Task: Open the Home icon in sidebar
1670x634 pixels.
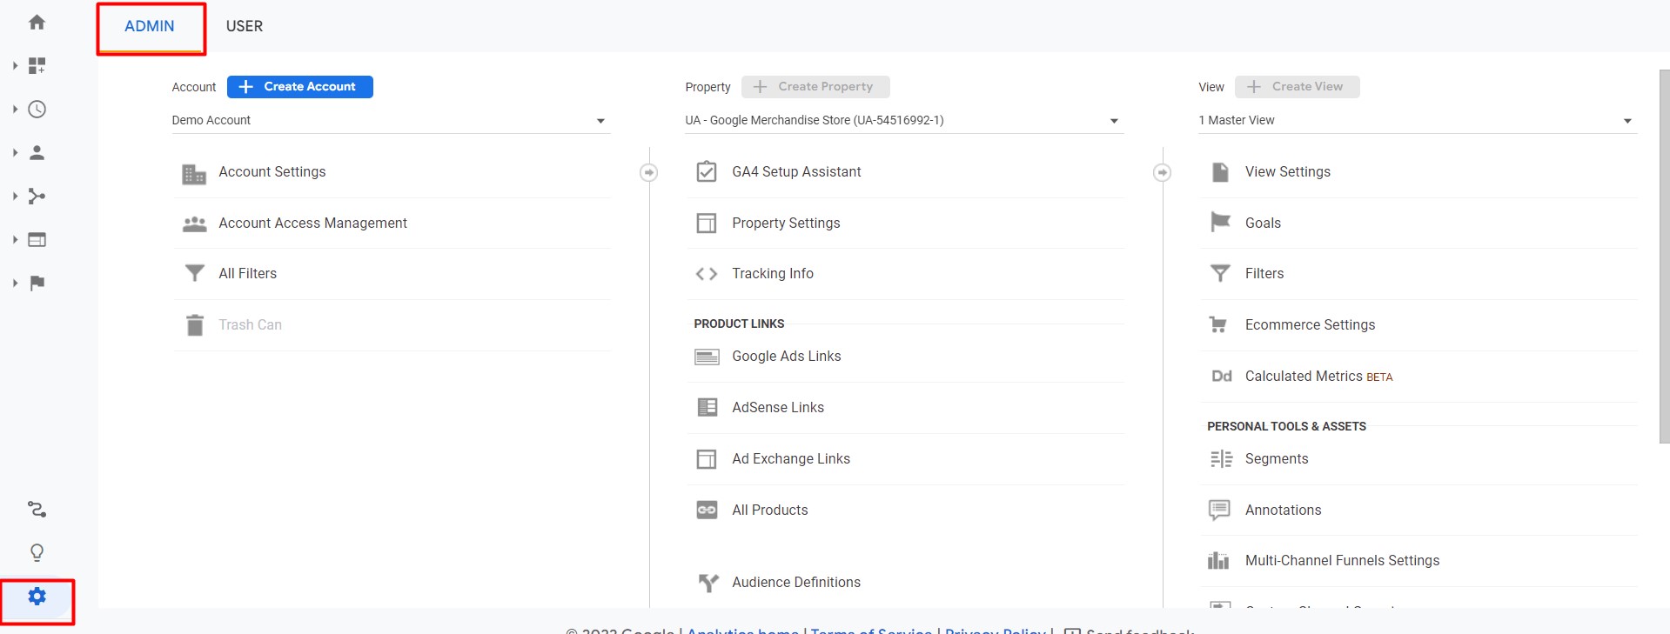Action: point(37,23)
